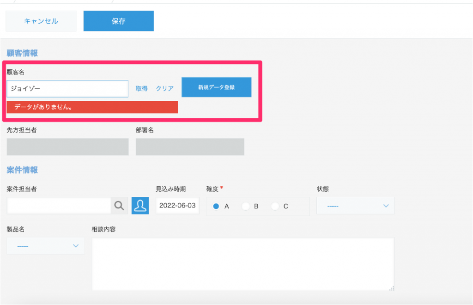Viewport: 473px width, 305px height.
Task: Click the 部署名 disabled field
Action: point(190,147)
